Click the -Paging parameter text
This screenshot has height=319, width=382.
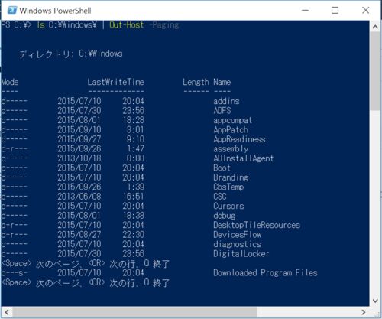[164, 25]
